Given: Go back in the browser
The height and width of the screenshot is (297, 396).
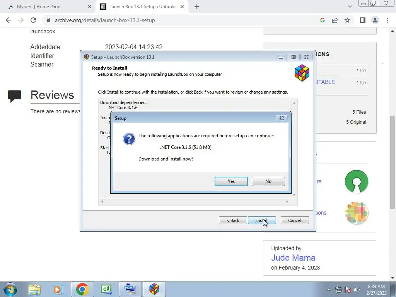Looking at the screenshot, I should pyautogui.click(x=9, y=20).
